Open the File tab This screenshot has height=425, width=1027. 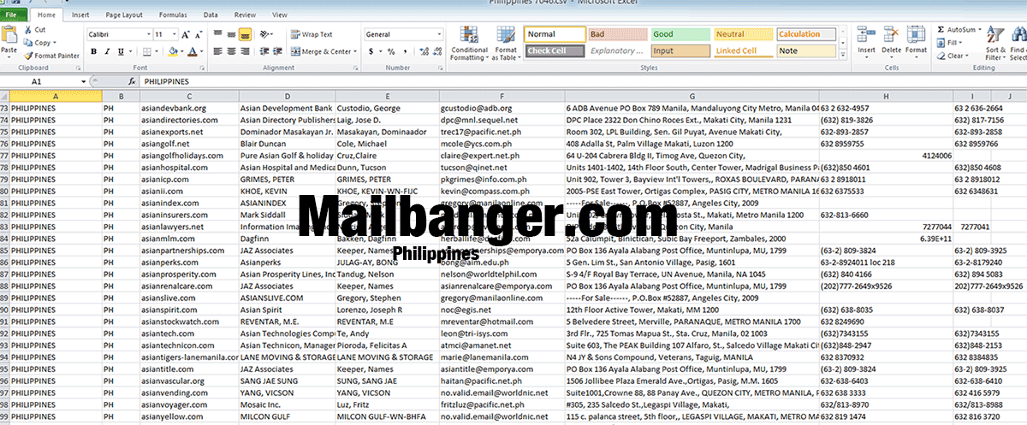[13, 15]
